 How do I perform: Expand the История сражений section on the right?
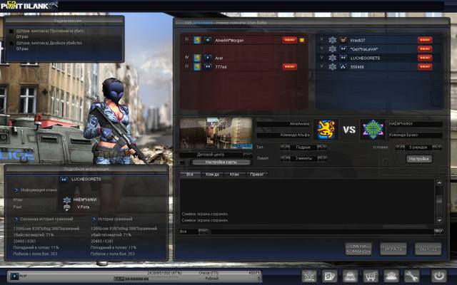click(x=94, y=219)
